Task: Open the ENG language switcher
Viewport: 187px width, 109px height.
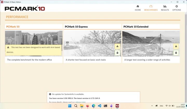Action: (161, 106)
